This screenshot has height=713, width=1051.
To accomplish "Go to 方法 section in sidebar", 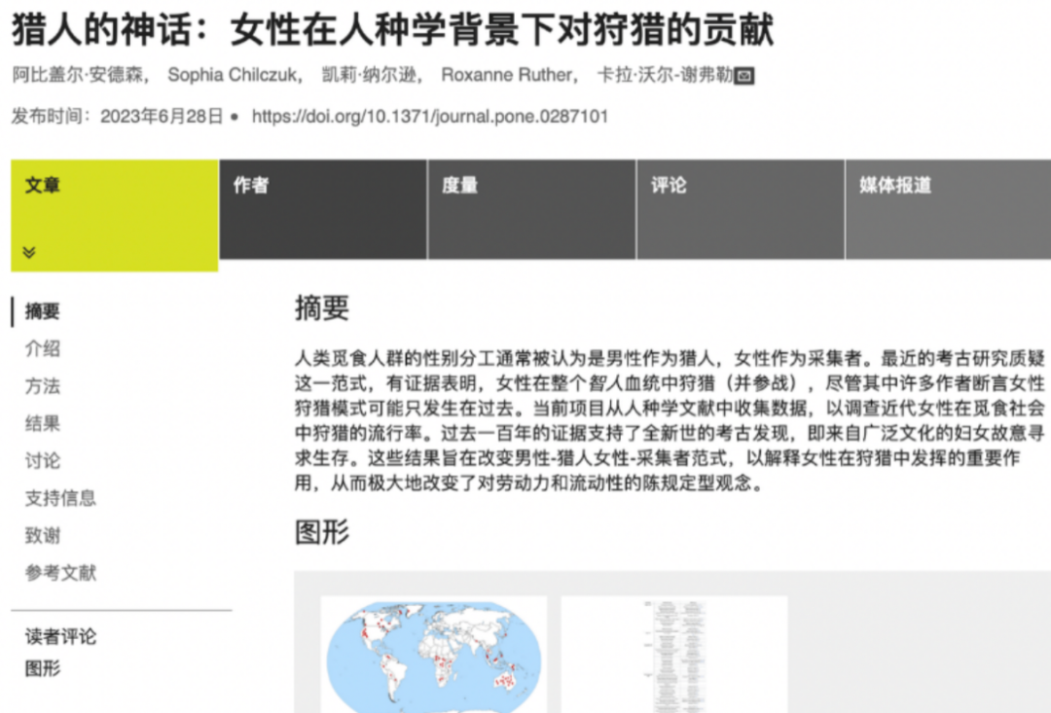I will coord(42,386).
